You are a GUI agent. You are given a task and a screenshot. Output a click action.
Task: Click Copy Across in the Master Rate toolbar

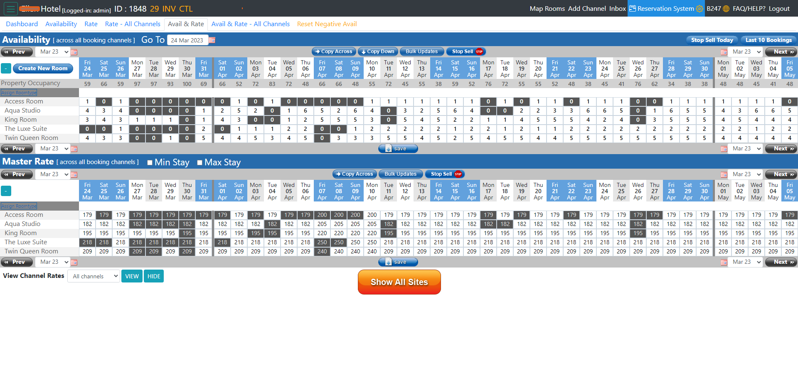point(355,174)
